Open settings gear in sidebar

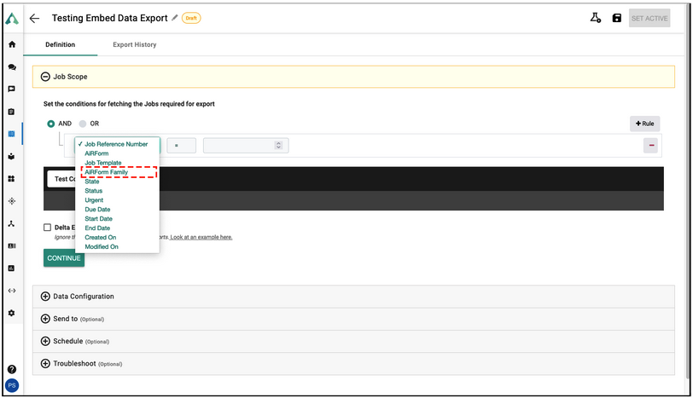coord(11,313)
